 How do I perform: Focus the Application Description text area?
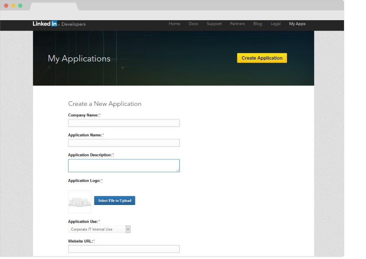click(124, 166)
